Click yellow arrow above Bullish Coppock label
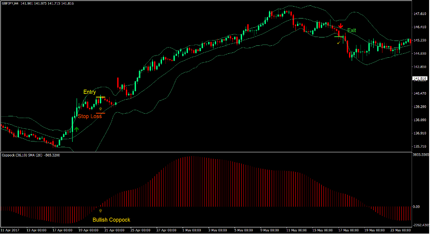This screenshot has width=430, height=234. 100,211
